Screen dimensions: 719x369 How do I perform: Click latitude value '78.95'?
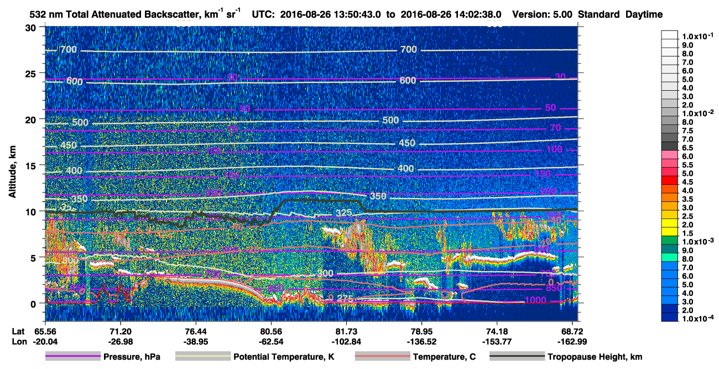[x=422, y=331]
